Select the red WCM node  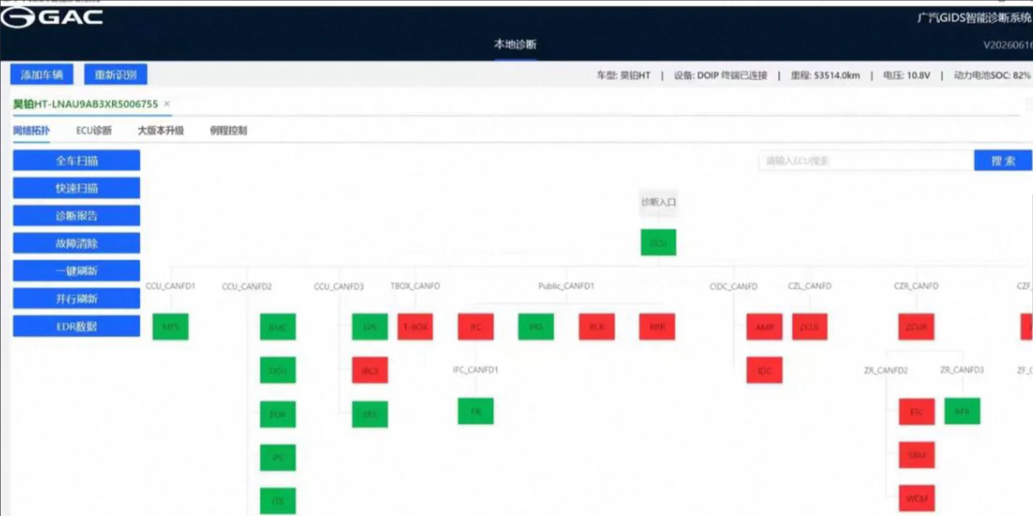[x=917, y=499]
